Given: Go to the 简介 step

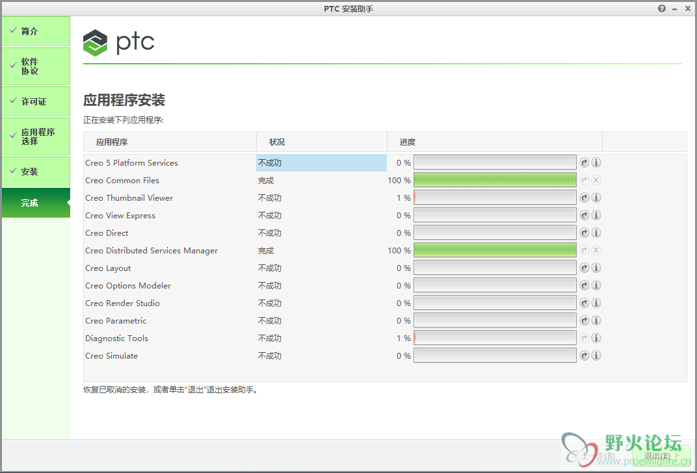Looking at the screenshot, I should pos(36,31).
